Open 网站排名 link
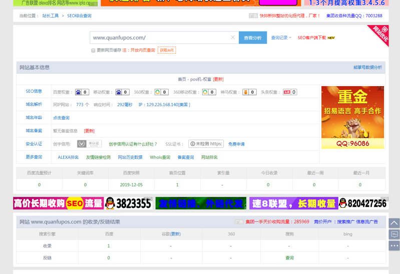The width and height of the screenshot is (400, 274). pos(209,157)
